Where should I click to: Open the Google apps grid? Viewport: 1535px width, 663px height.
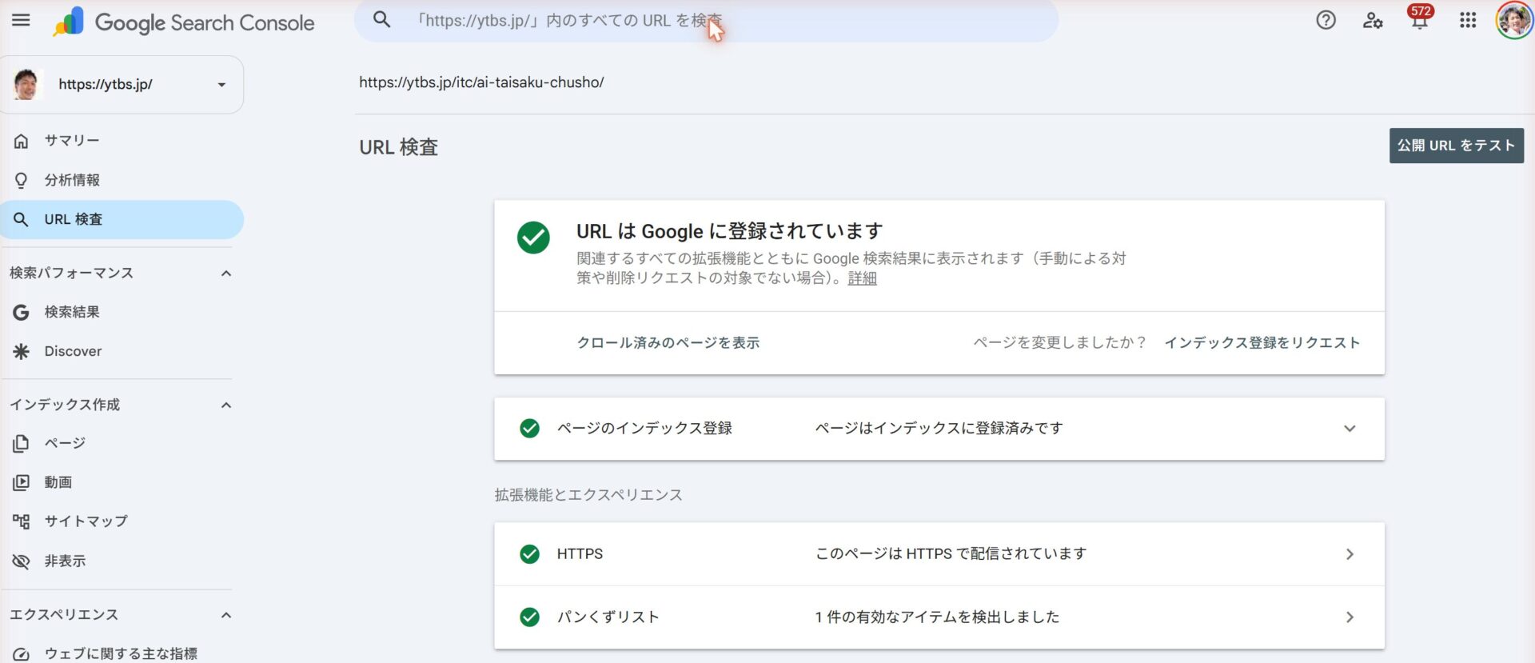click(x=1468, y=20)
